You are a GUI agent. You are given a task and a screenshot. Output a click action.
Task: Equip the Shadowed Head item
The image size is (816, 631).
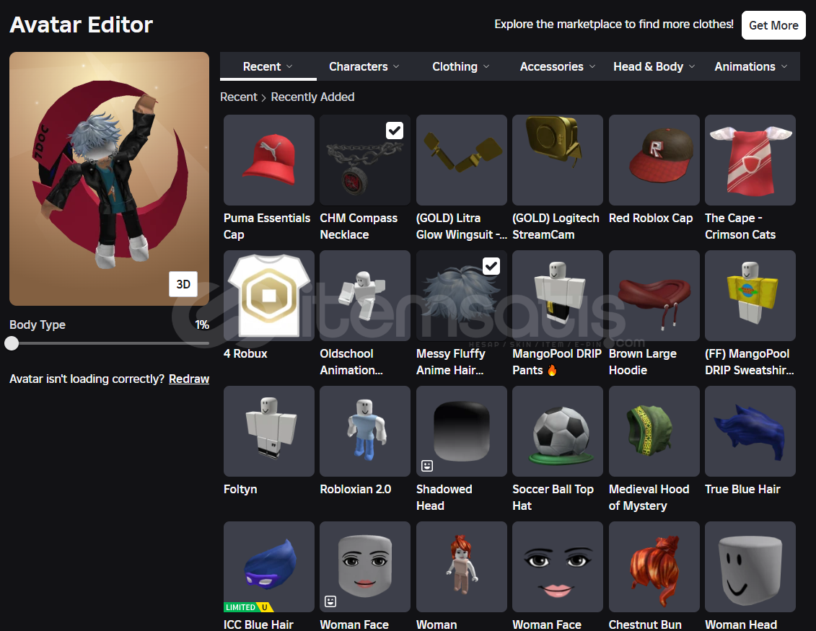[461, 431]
